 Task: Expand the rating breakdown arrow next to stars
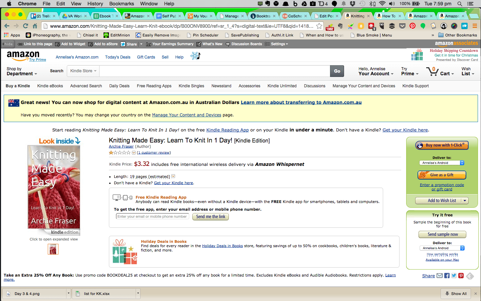coord(134,153)
